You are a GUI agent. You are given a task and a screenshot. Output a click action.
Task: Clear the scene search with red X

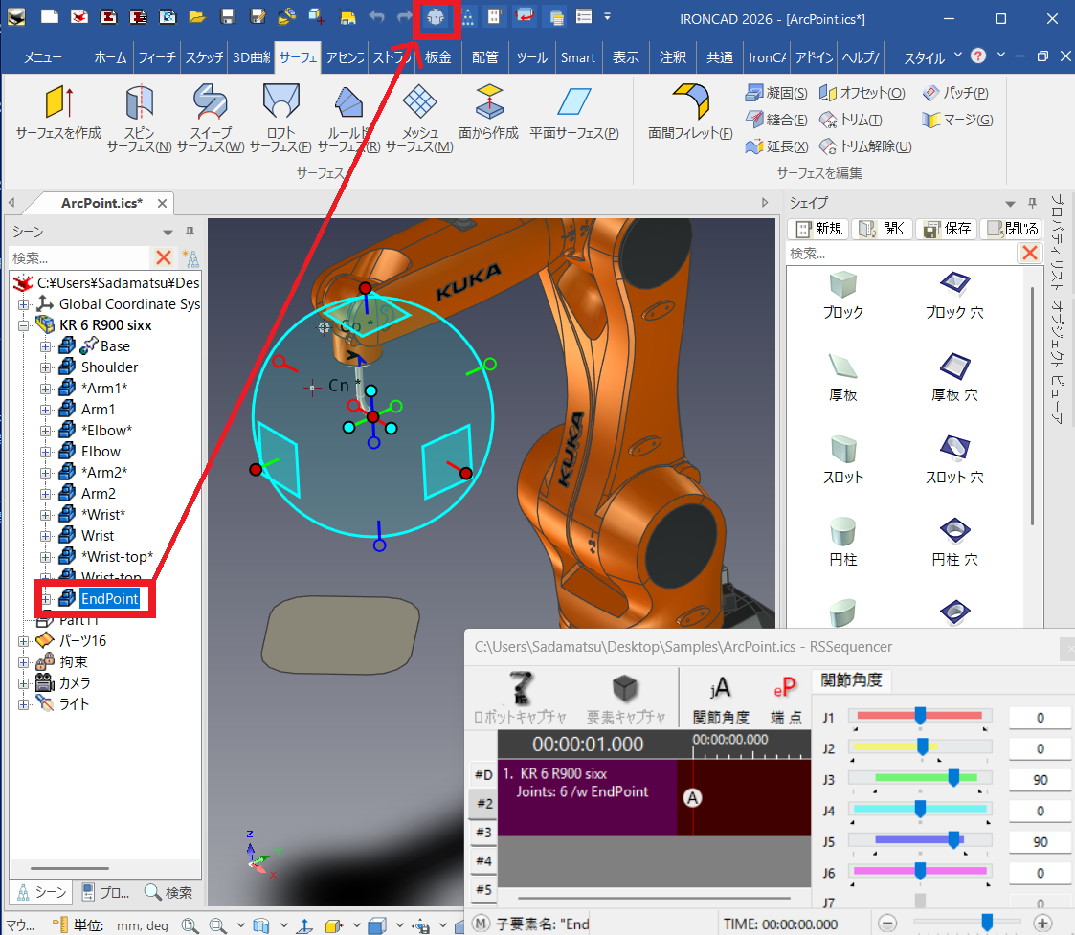coord(164,257)
